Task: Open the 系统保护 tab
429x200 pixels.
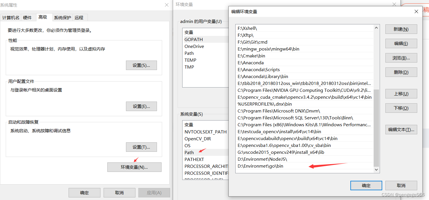Action: (63, 18)
